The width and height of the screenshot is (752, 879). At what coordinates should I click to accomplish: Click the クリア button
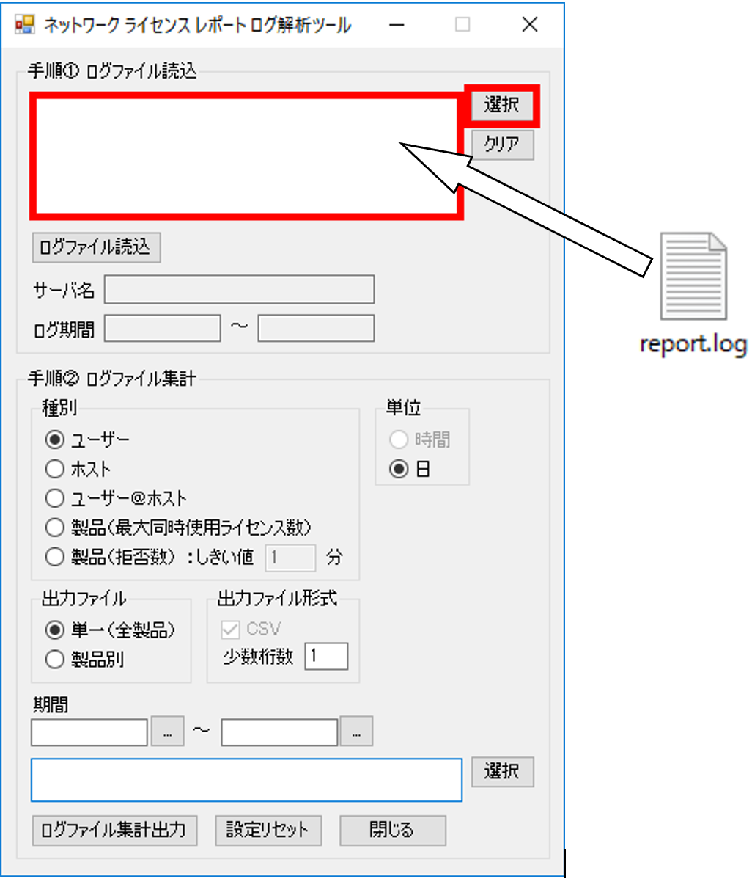click(x=502, y=145)
